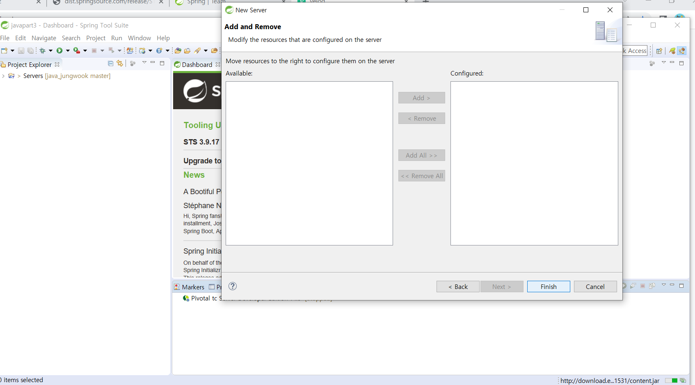Screen dimensions: 695x385
Task: Click the help question mark icon
Action: (x=233, y=286)
